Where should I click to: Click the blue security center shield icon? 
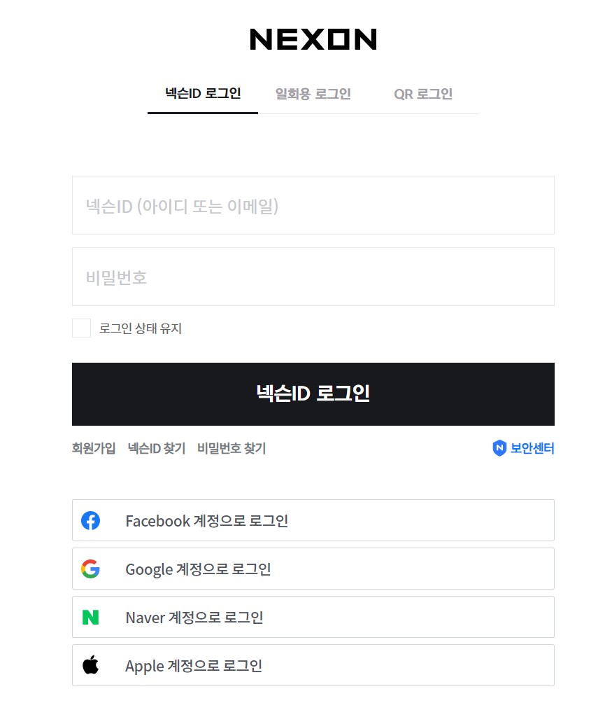pos(499,448)
